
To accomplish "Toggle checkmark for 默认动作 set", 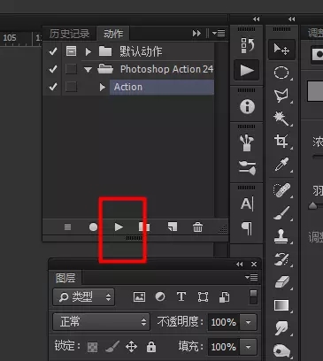I will 53,51.
